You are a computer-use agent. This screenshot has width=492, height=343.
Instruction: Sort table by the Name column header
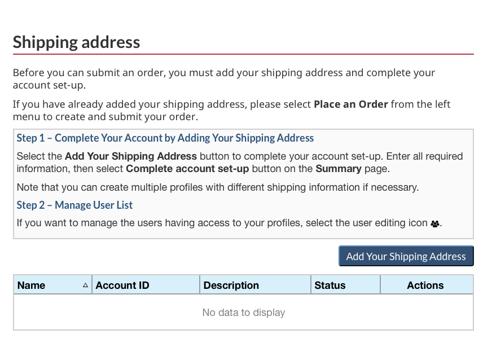[32, 285]
